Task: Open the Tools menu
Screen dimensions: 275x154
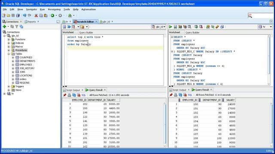Action: coord(67,9)
